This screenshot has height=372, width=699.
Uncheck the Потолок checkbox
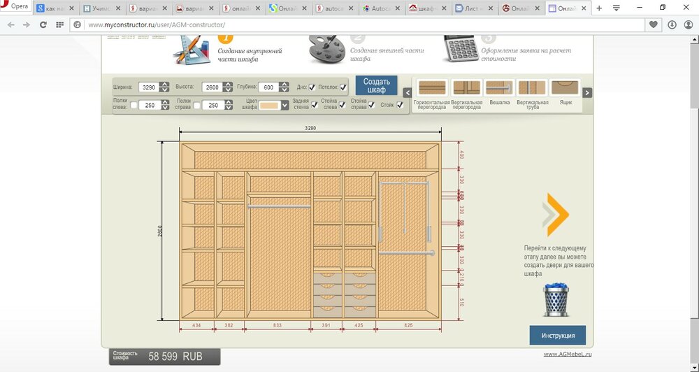pos(343,87)
